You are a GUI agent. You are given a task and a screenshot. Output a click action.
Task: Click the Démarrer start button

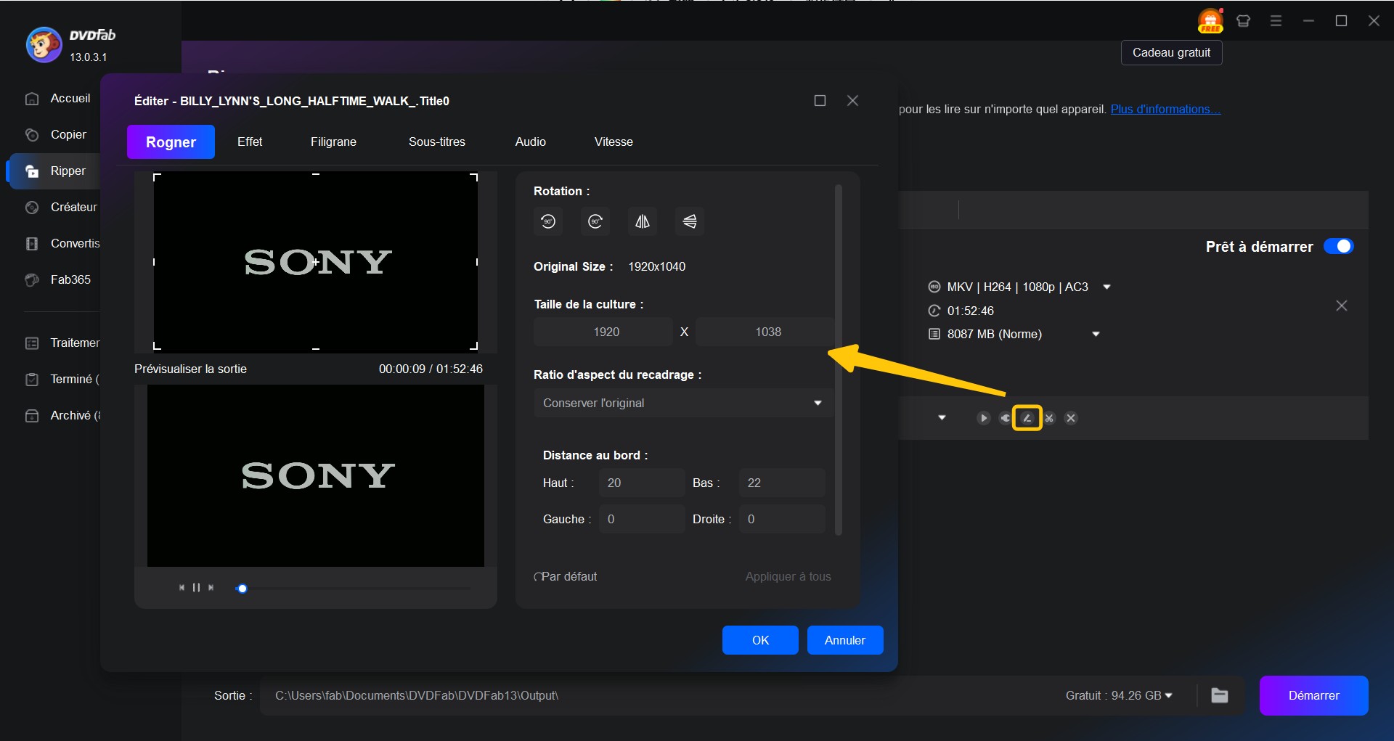1313,695
